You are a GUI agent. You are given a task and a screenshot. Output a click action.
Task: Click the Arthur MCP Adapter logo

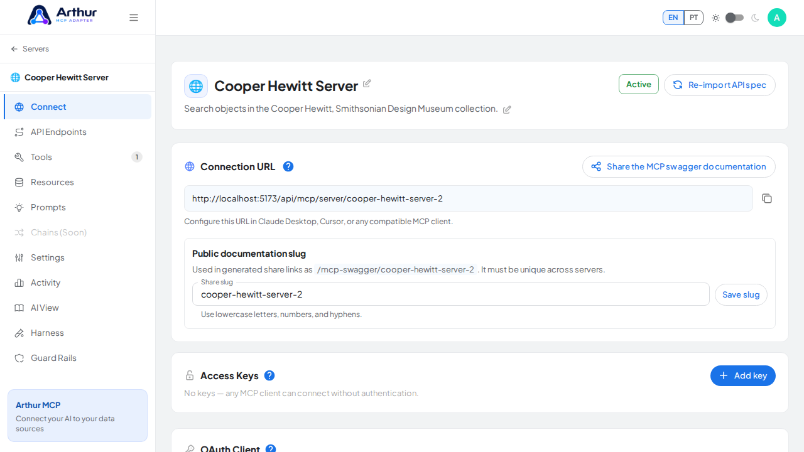(62, 15)
